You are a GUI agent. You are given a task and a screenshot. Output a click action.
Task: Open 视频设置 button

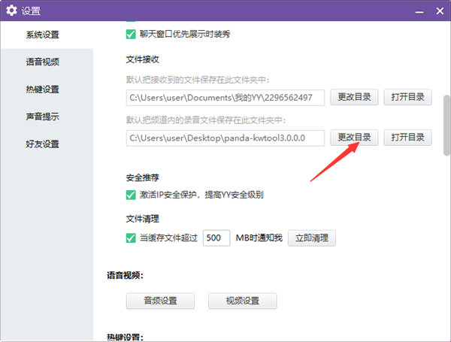242,301
